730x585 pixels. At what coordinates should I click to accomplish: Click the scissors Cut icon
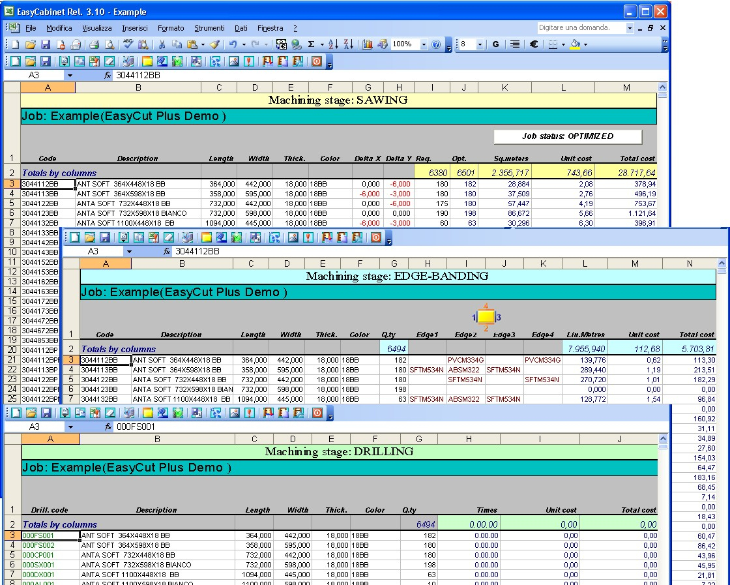click(x=161, y=44)
